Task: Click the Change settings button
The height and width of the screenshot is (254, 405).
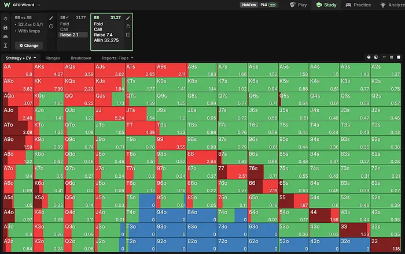Action: click(29, 46)
